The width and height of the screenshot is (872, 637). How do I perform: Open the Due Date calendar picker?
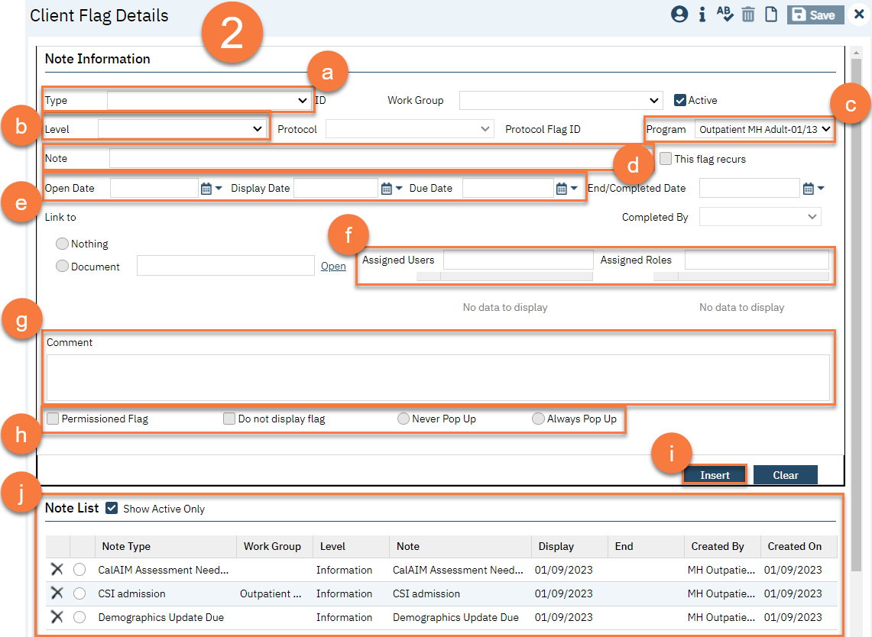[562, 189]
